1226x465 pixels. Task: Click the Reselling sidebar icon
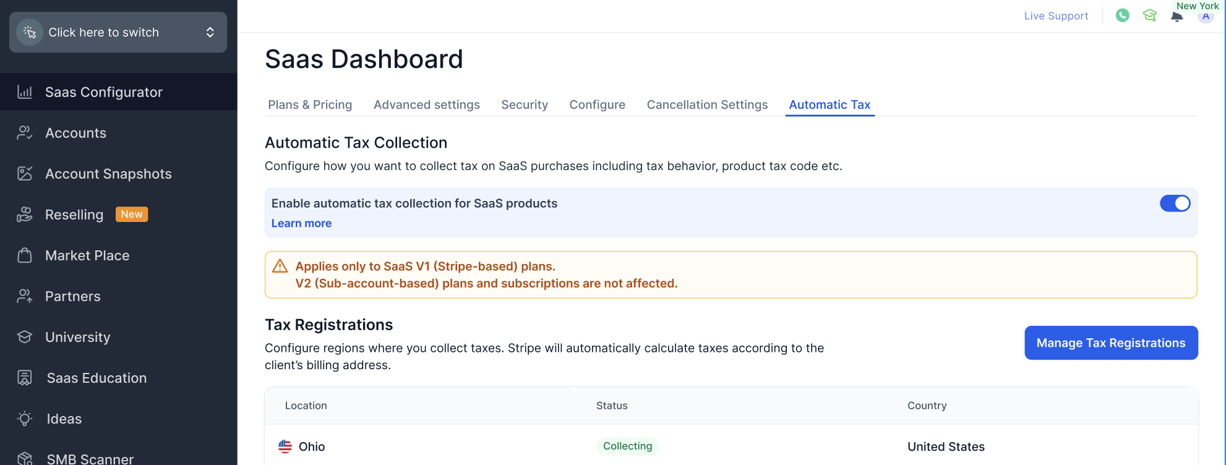[25, 215]
